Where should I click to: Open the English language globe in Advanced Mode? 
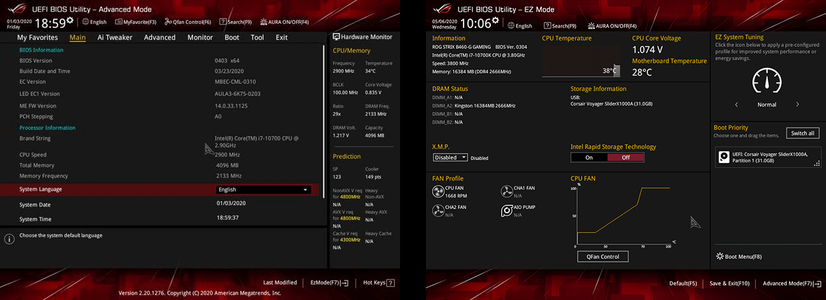(x=85, y=22)
